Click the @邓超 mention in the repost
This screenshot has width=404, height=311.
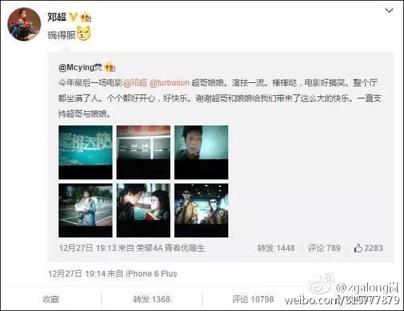135,83
